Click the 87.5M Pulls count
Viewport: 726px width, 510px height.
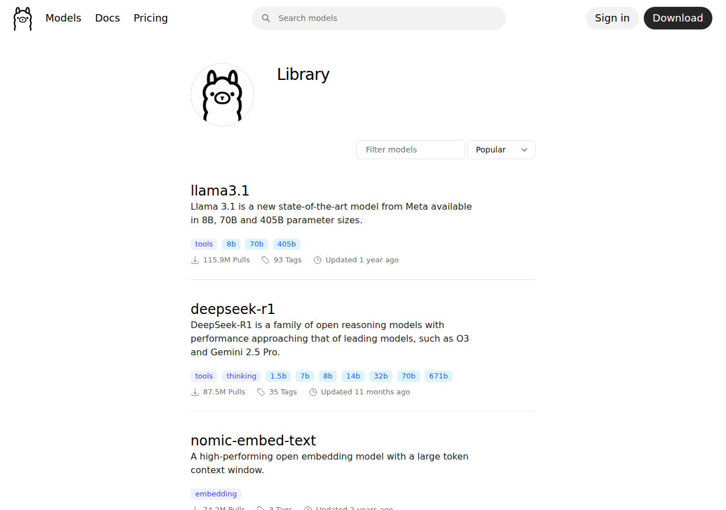pyautogui.click(x=224, y=392)
